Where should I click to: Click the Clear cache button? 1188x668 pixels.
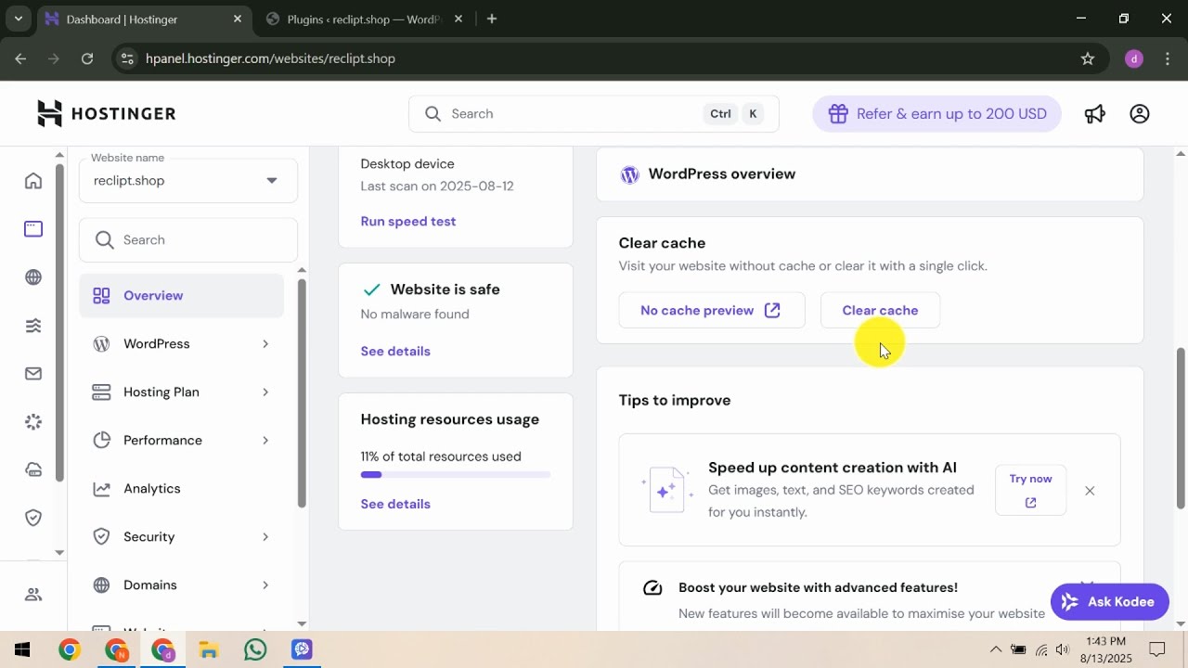pyautogui.click(x=880, y=311)
